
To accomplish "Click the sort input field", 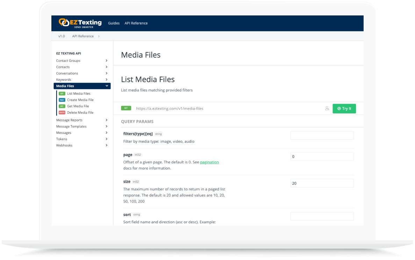I will click(322, 216).
